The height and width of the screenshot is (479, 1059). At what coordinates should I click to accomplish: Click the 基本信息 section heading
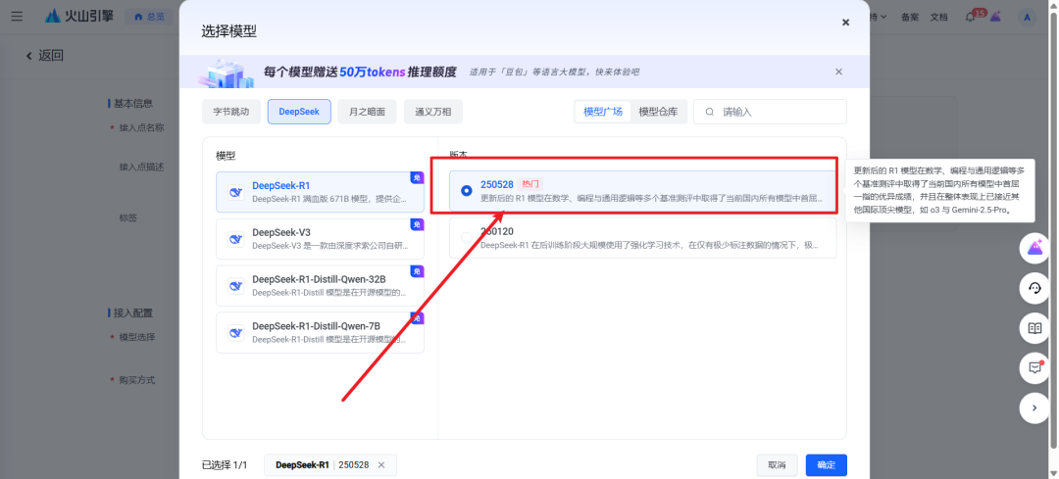(x=133, y=103)
